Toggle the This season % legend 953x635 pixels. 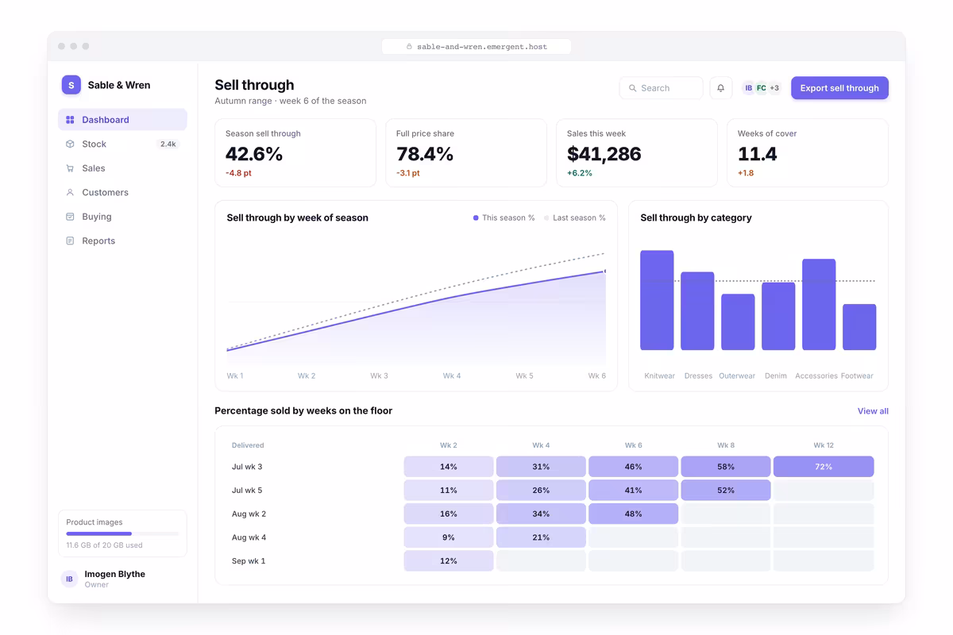[504, 217]
